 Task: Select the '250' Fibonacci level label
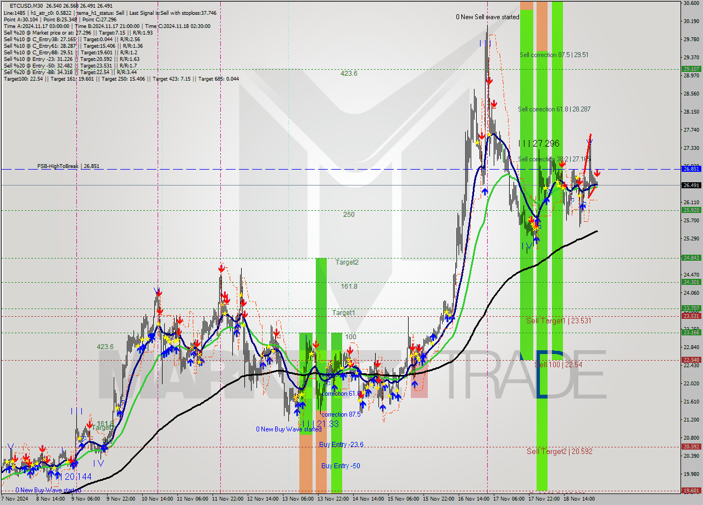pos(349,215)
